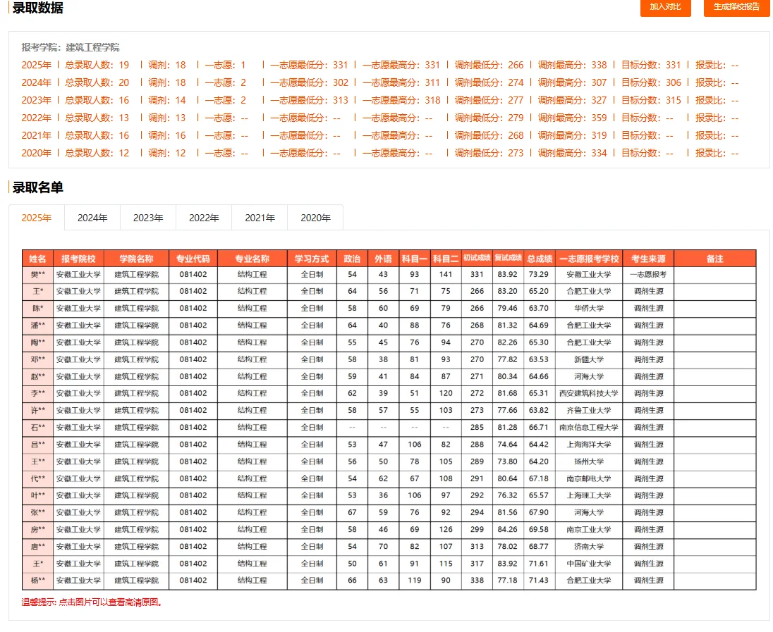Screen dimensions: 773x632
Task: Click the 报考院校 column header
Action: pyautogui.click(x=78, y=259)
